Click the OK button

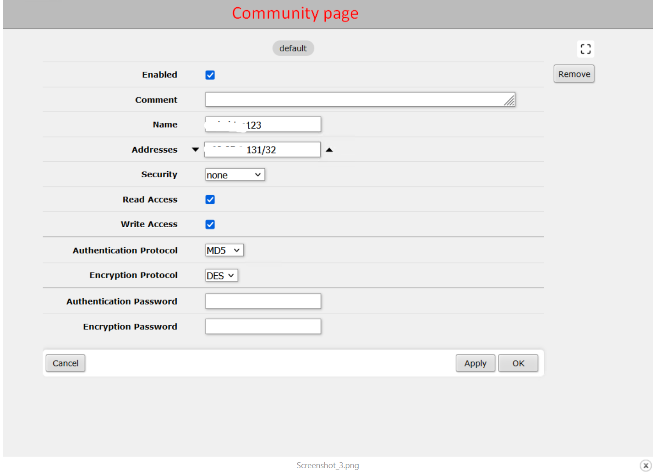(x=518, y=363)
